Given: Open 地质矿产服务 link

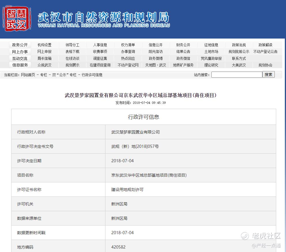Looking at the screenshot, I should 183,65.
